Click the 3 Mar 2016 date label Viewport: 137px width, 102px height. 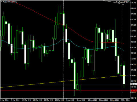4,100
